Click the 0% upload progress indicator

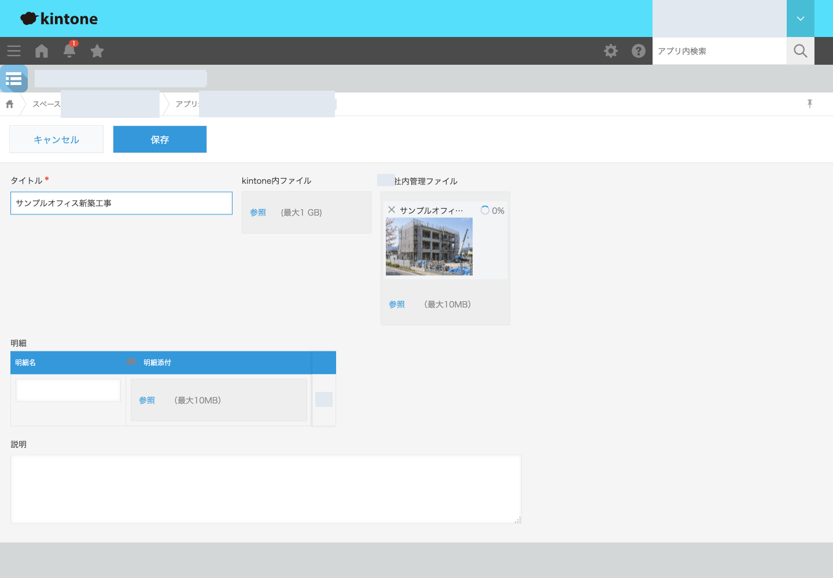point(493,210)
